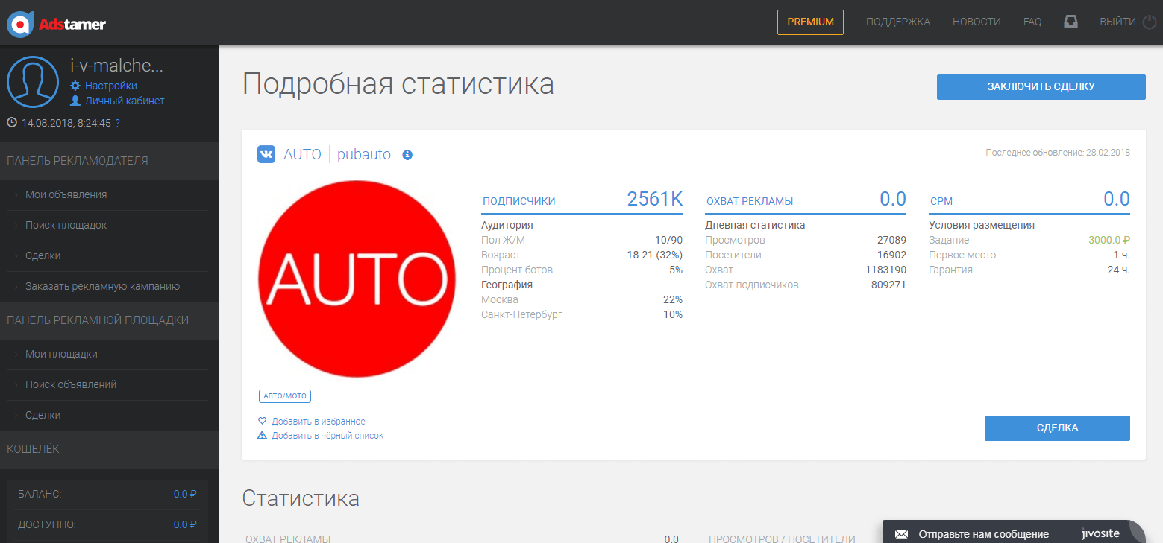Click the user avatar icon
The height and width of the screenshot is (543, 1163).
[x=33, y=82]
